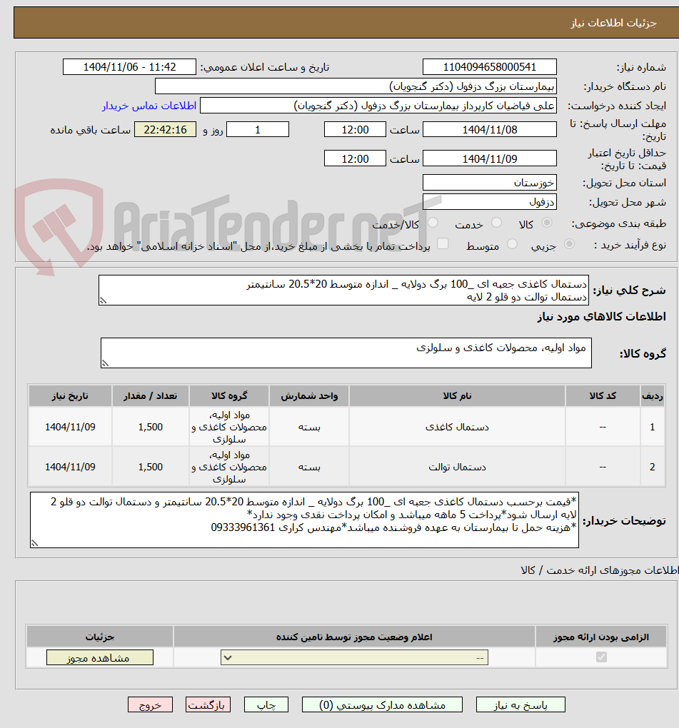Click the ایجاد کننده درخواست field
679x728 pixels.
click(378, 106)
